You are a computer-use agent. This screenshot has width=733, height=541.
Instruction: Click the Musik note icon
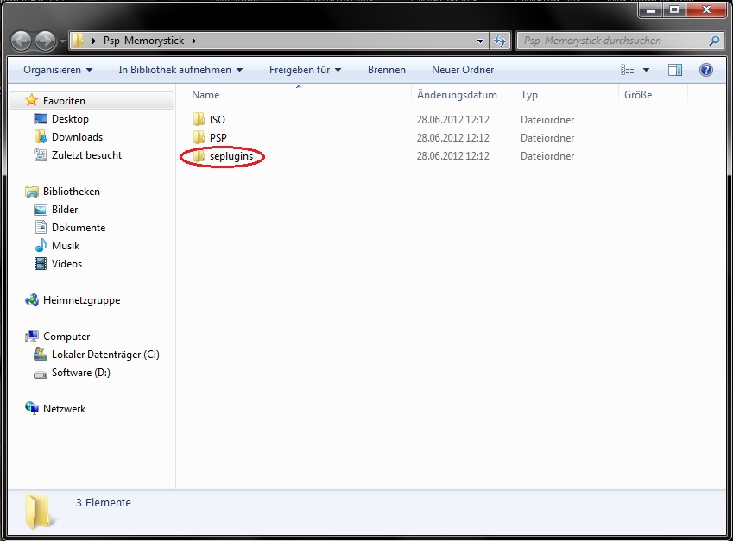click(x=41, y=245)
